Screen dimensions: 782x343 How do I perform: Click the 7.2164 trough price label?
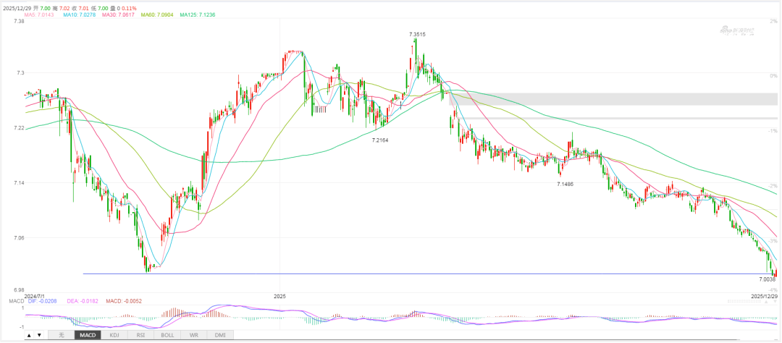tap(380, 140)
